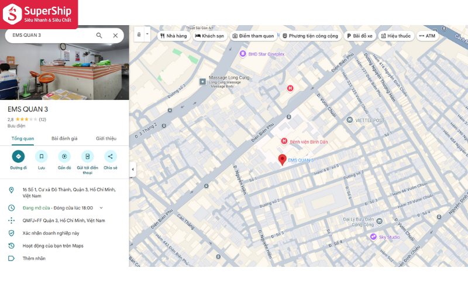Image resolution: width=468 pixels, height=292 pixels.
Task: Click the BHD Star Cineplex marker
Action: tap(243, 54)
